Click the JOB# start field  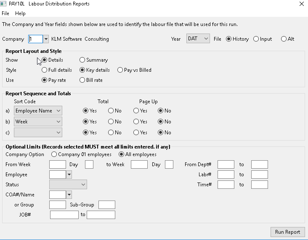coord(64,215)
